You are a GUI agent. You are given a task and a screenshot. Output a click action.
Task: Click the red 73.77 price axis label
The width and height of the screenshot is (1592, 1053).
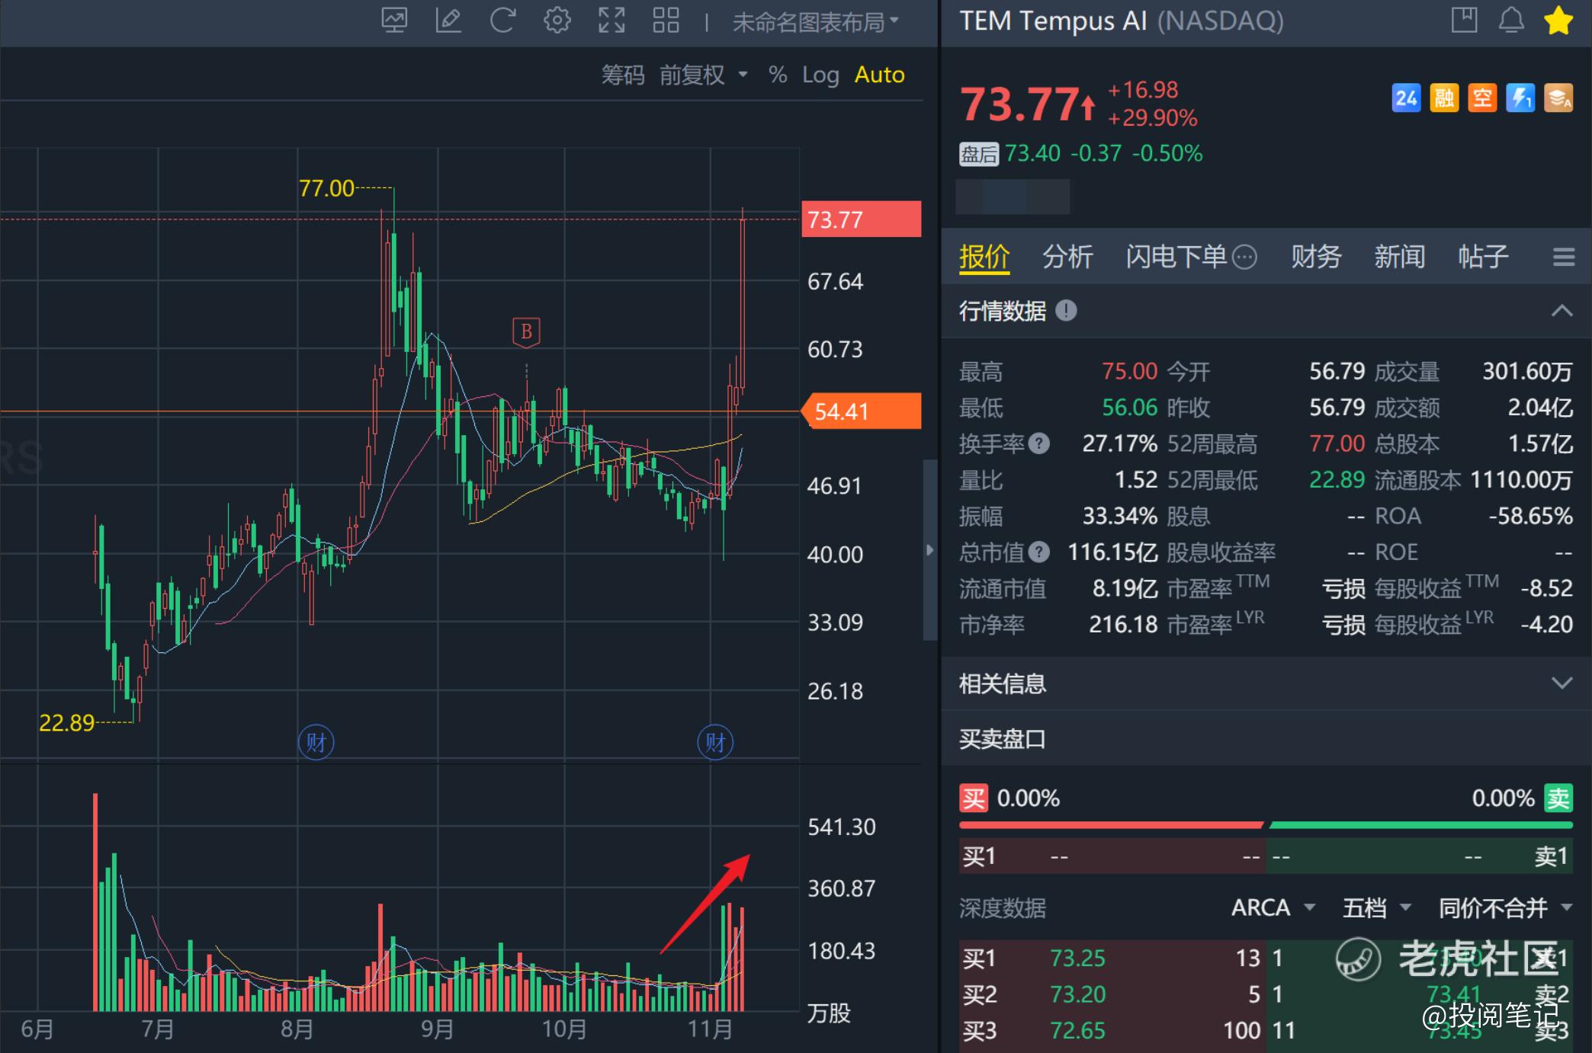click(862, 219)
